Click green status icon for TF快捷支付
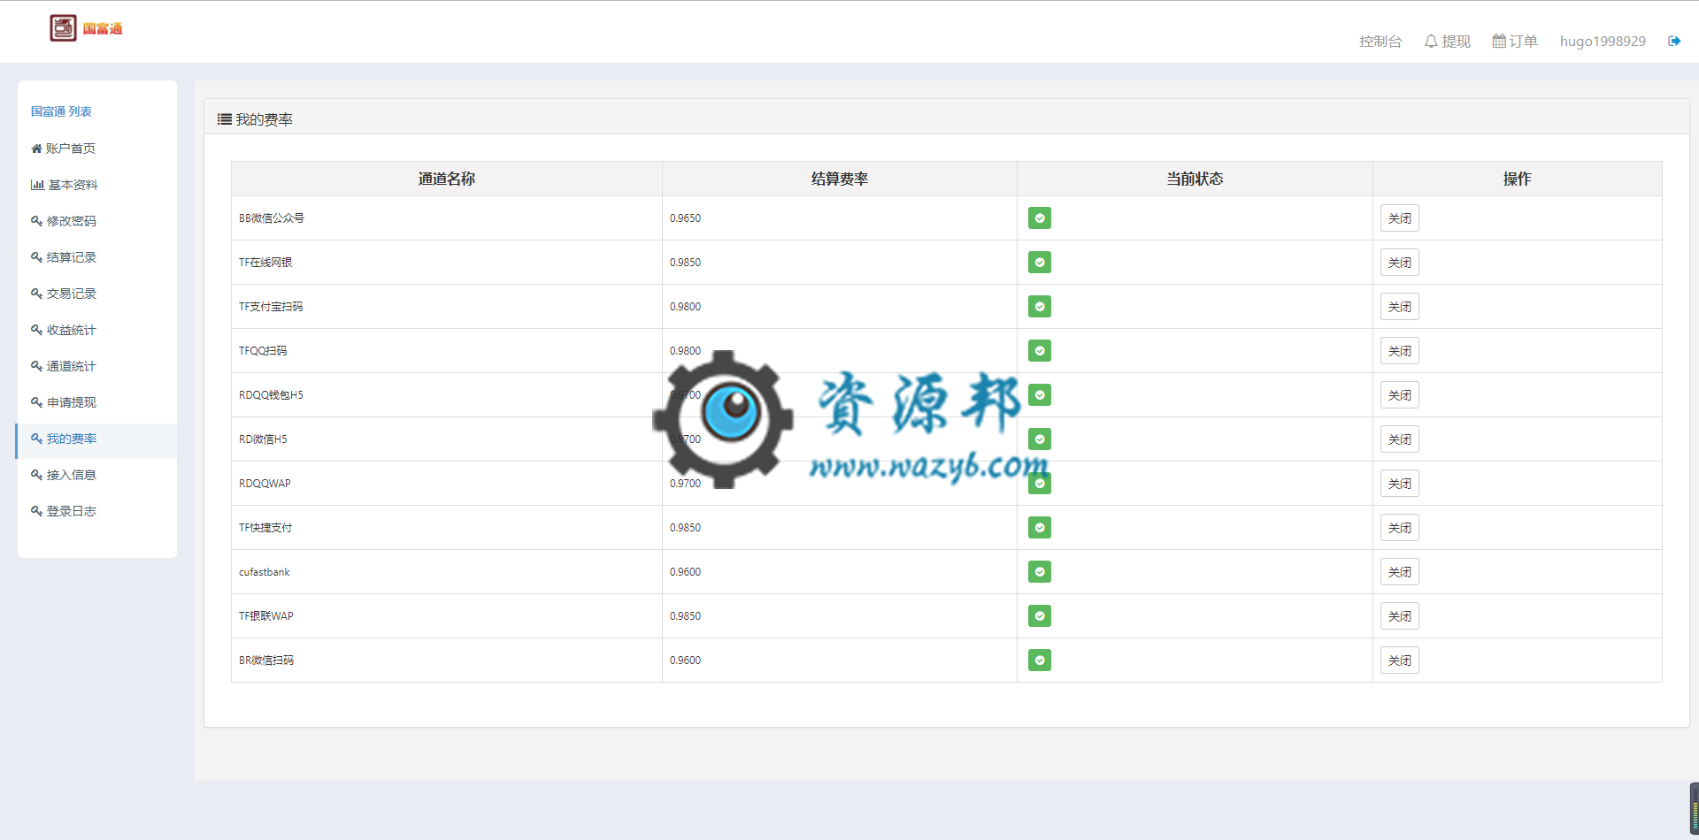Viewport: 1699px width, 840px height. pos(1040,528)
